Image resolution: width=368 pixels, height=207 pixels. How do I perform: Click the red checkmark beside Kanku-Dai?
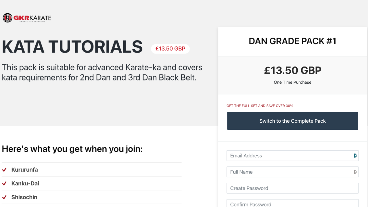coord(4,183)
